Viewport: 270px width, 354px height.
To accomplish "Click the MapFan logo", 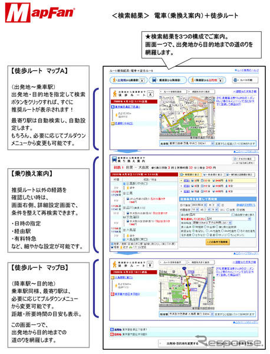I will 40,12.
